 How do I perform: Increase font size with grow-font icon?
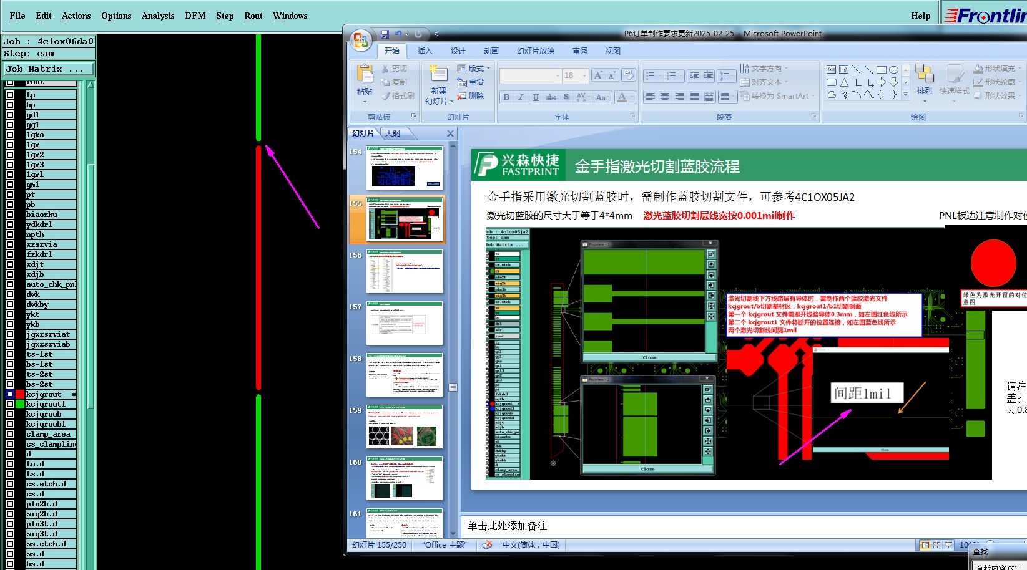coord(598,75)
